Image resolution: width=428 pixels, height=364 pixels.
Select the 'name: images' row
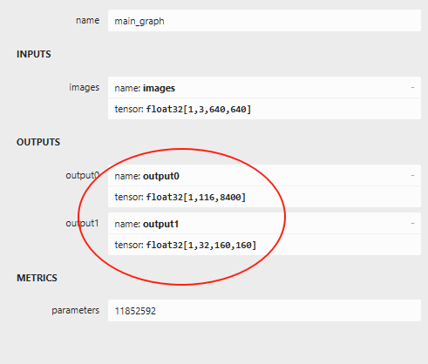(264, 88)
